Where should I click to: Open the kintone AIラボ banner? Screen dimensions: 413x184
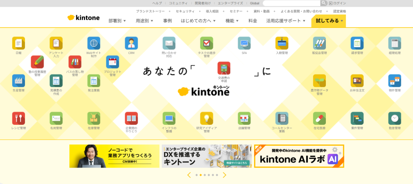click(x=299, y=156)
